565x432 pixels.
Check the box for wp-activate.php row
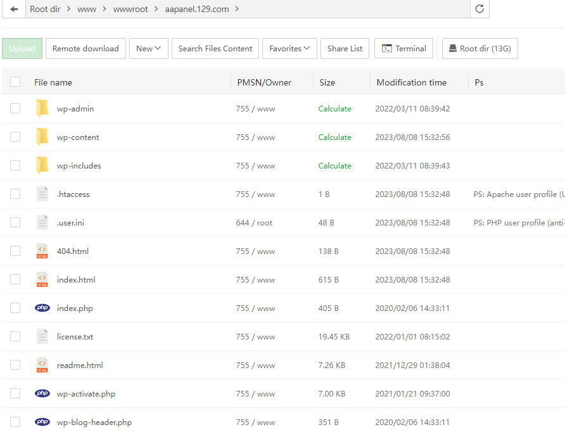click(15, 393)
